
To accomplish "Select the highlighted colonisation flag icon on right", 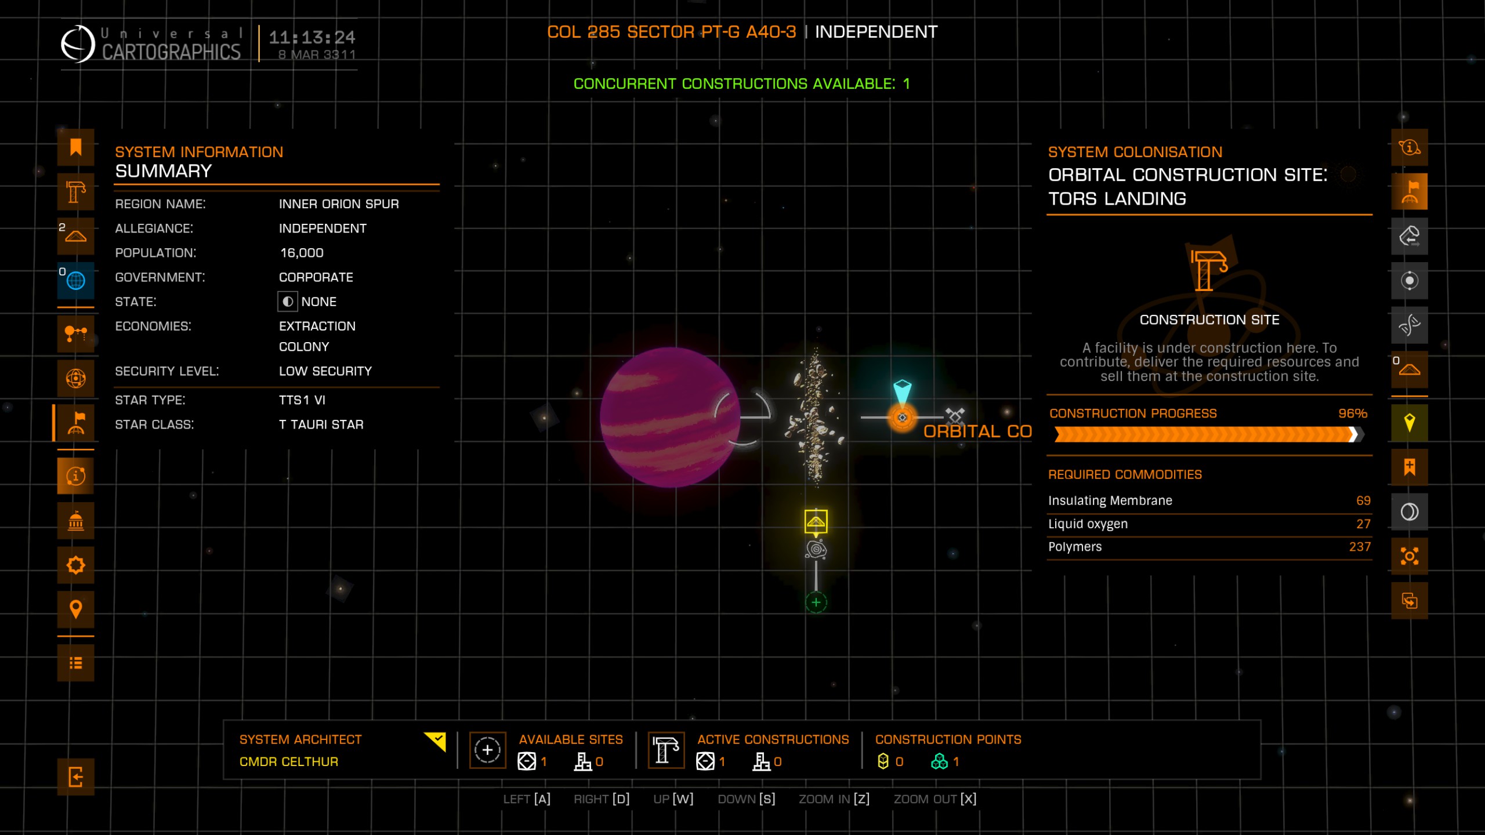I will pos(1410,191).
